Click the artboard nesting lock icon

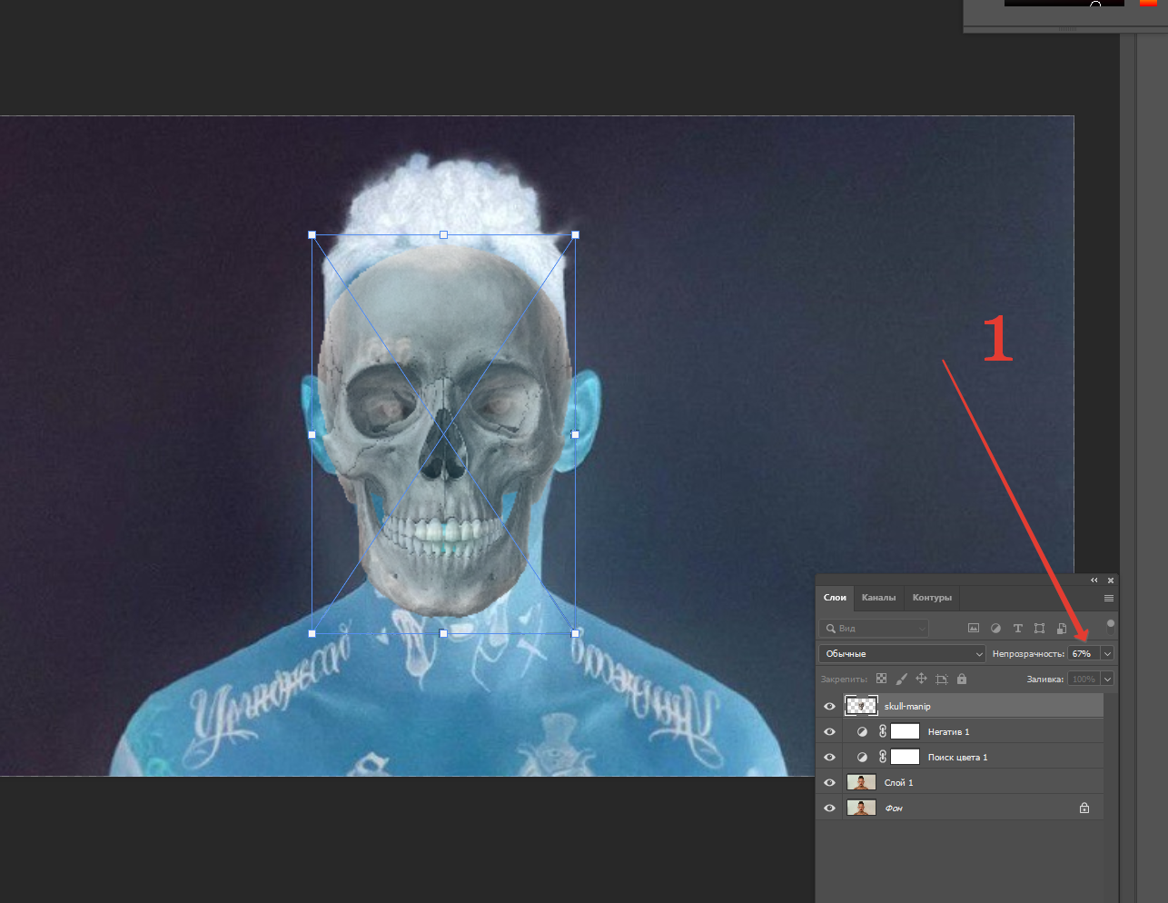click(942, 679)
